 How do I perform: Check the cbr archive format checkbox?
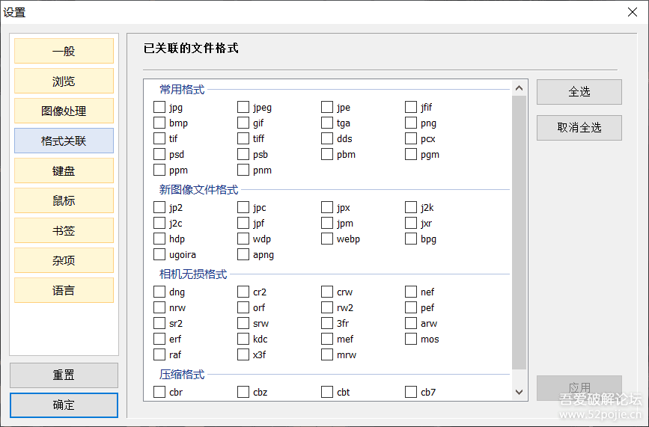[159, 391]
